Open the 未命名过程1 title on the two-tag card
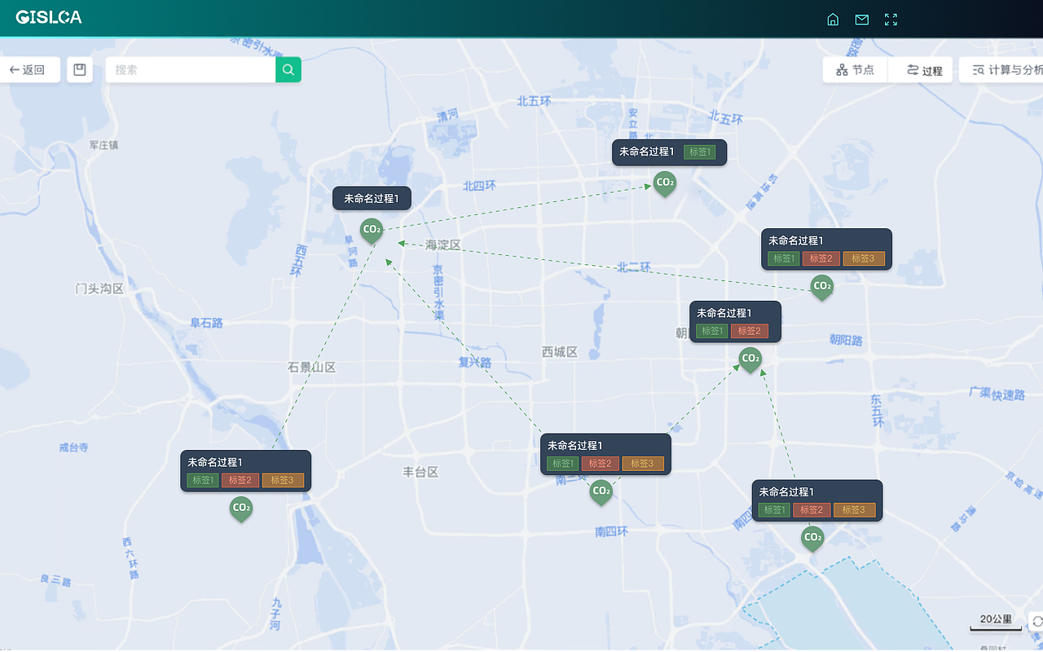Image resolution: width=1043 pixels, height=652 pixels. click(724, 313)
